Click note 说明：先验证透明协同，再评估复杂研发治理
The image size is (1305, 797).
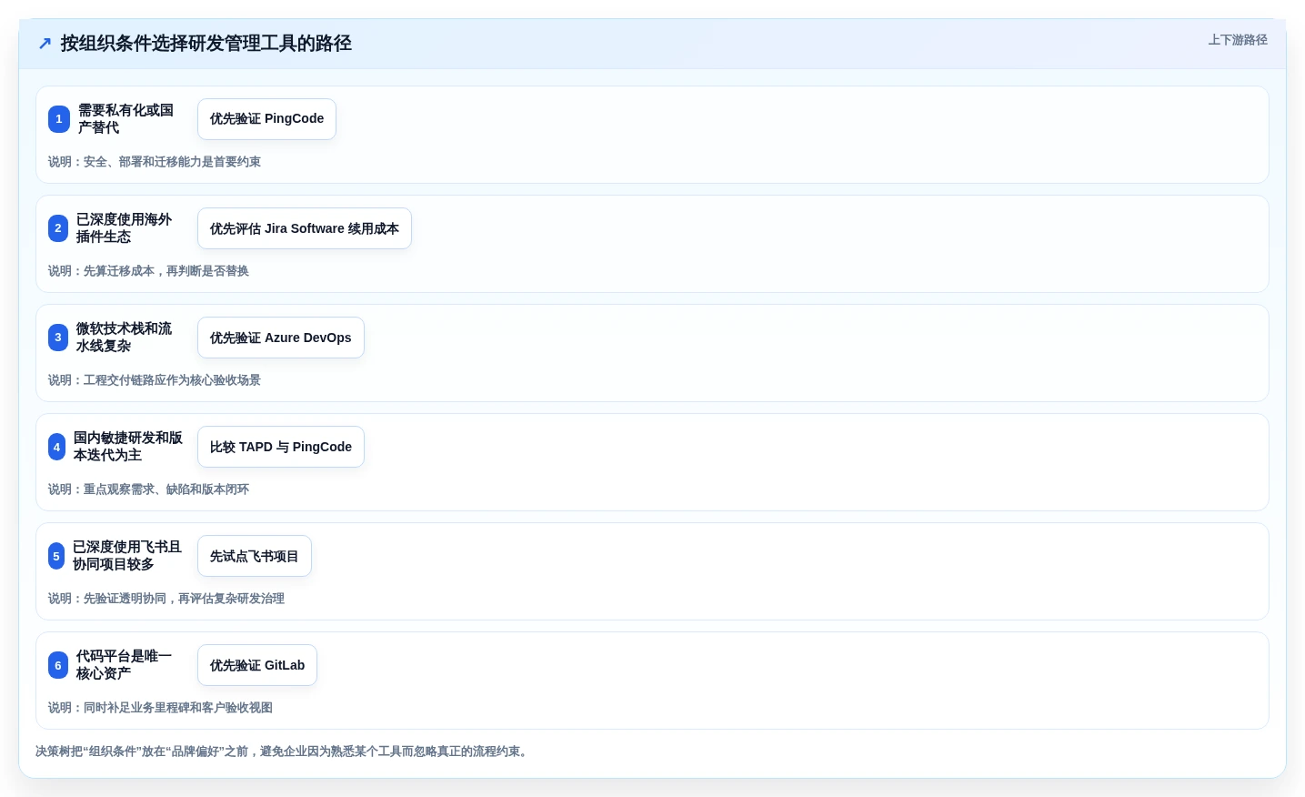coord(166,599)
